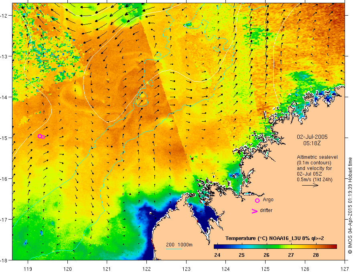Click latitude axis label '-13'
The width and height of the screenshot is (353, 272).
[4, 56]
